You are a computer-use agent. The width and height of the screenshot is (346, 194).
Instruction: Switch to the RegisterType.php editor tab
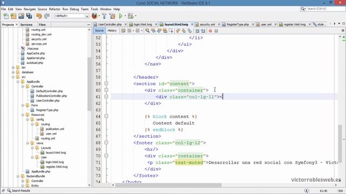pyautogui.click(x=238, y=24)
